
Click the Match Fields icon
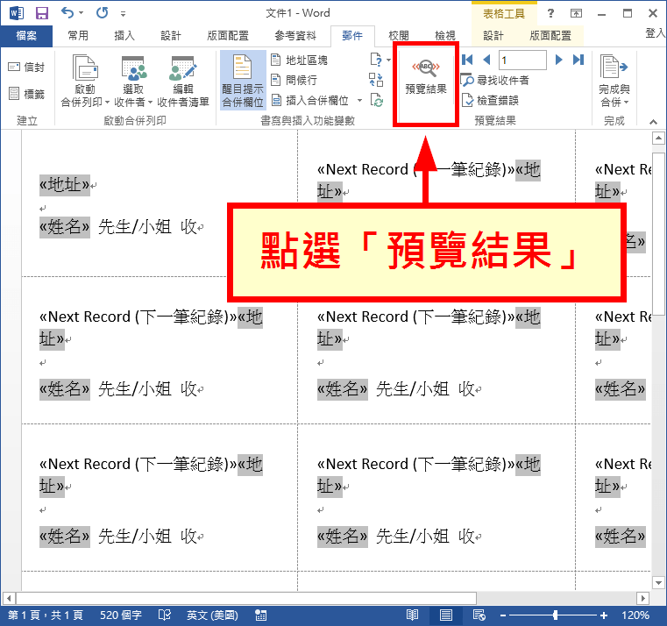coord(376,80)
